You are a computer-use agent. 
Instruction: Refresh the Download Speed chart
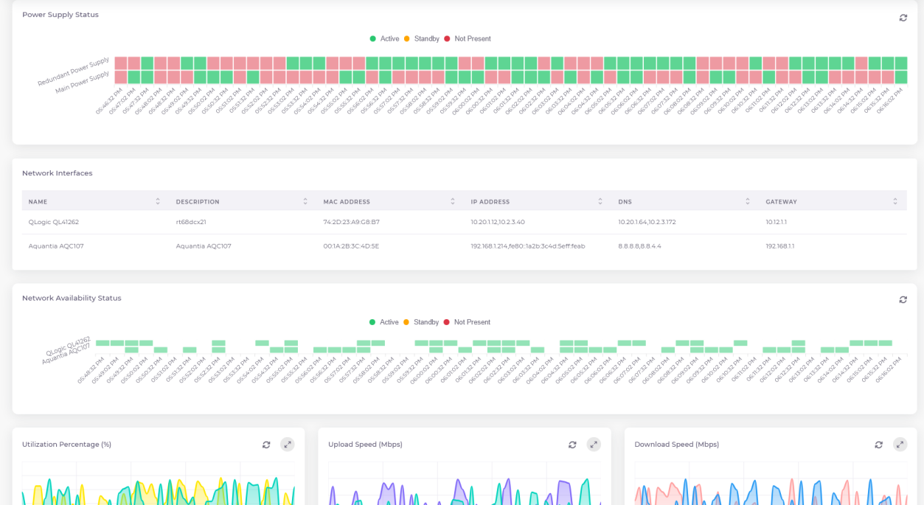point(878,445)
